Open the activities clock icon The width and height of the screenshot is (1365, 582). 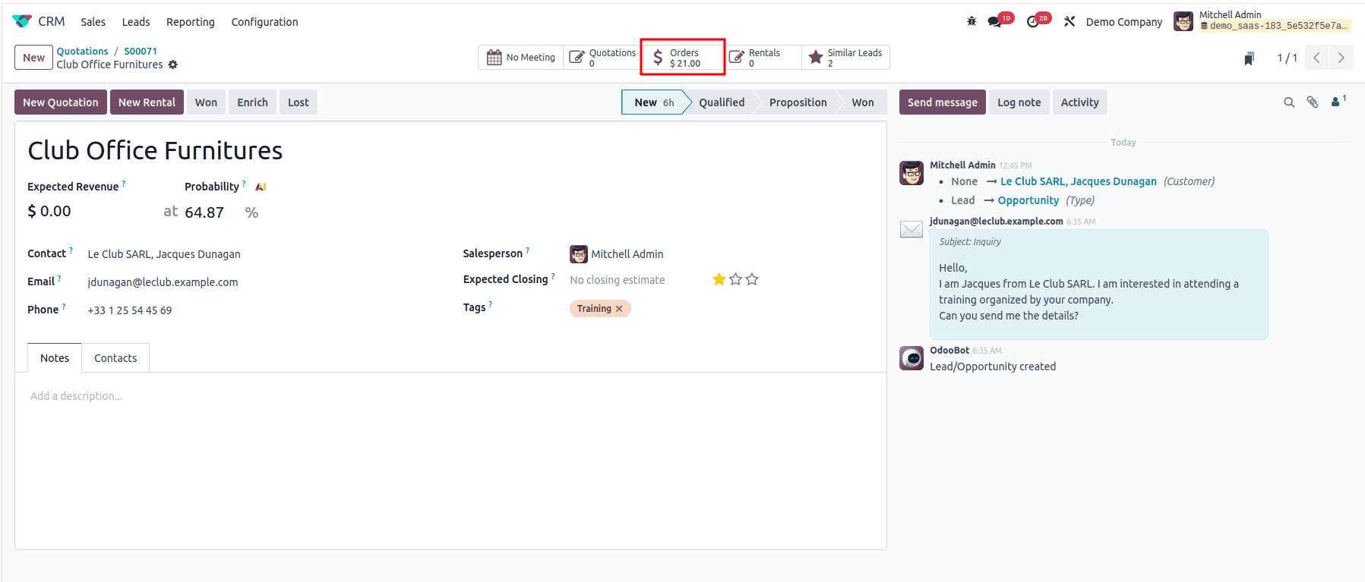(x=1032, y=22)
